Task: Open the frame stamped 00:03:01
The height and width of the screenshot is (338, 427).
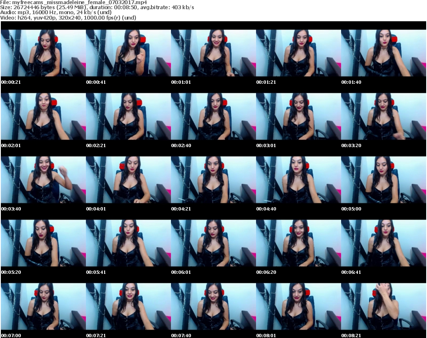Action: tap(299, 116)
